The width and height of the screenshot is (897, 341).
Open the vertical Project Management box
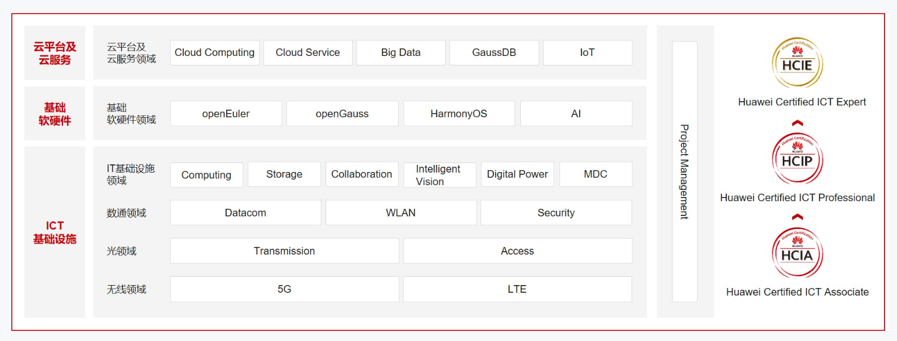pyautogui.click(x=685, y=172)
